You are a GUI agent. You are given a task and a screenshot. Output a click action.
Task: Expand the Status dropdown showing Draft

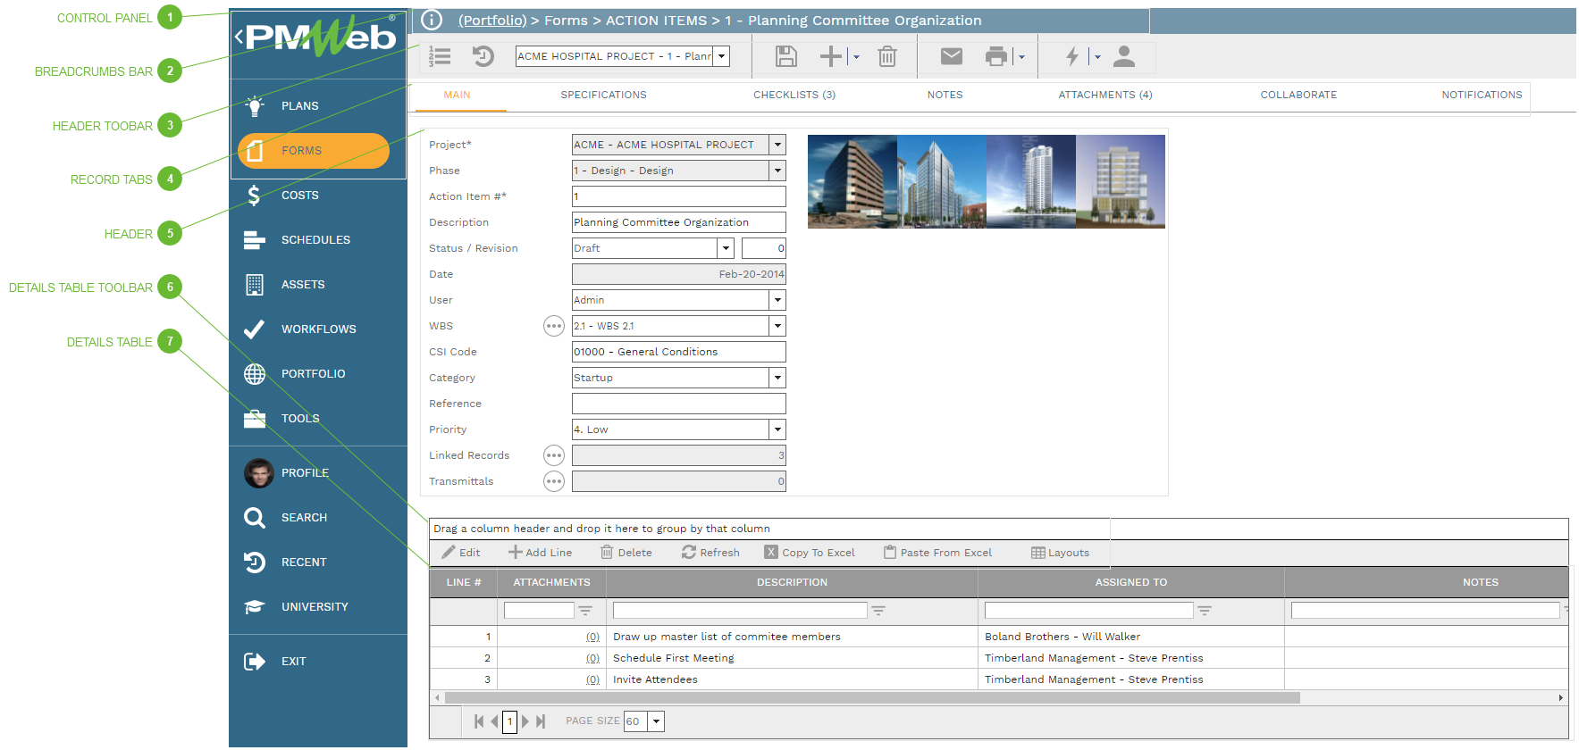726,248
